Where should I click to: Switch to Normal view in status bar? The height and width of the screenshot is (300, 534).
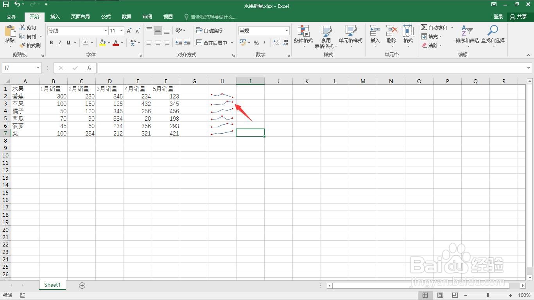pyautogui.click(x=425, y=295)
